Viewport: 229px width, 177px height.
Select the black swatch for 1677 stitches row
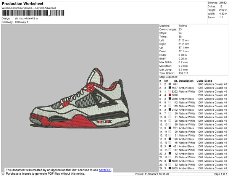click(170, 88)
